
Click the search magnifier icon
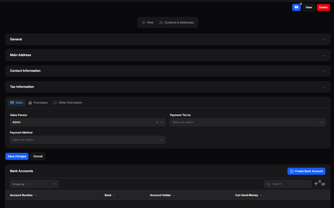[x=269, y=184]
